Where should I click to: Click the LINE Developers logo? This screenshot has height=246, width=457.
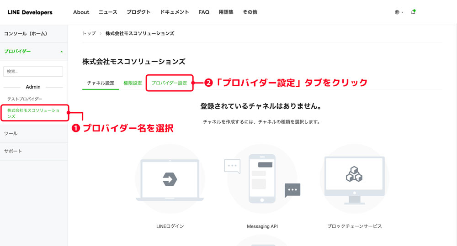(x=30, y=12)
